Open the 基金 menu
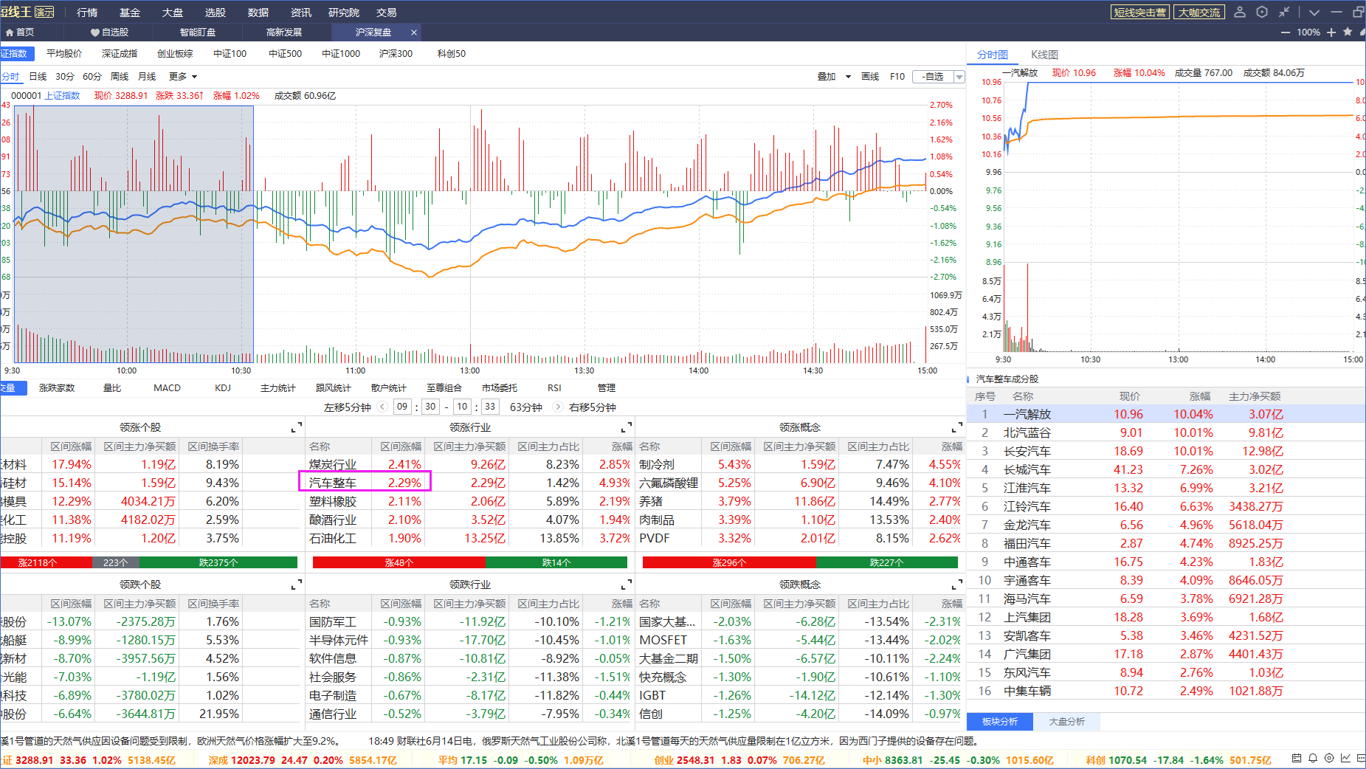Image resolution: width=1366 pixels, height=769 pixels. 130,13
